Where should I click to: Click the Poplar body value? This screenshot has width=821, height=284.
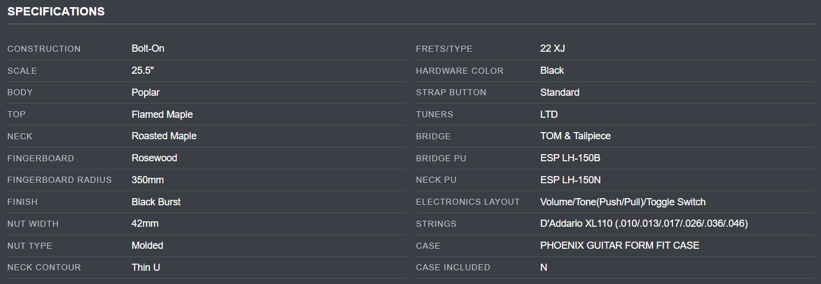[x=145, y=92]
